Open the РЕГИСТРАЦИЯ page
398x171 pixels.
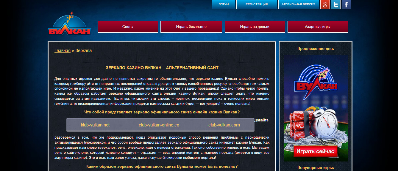[x=257, y=4]
